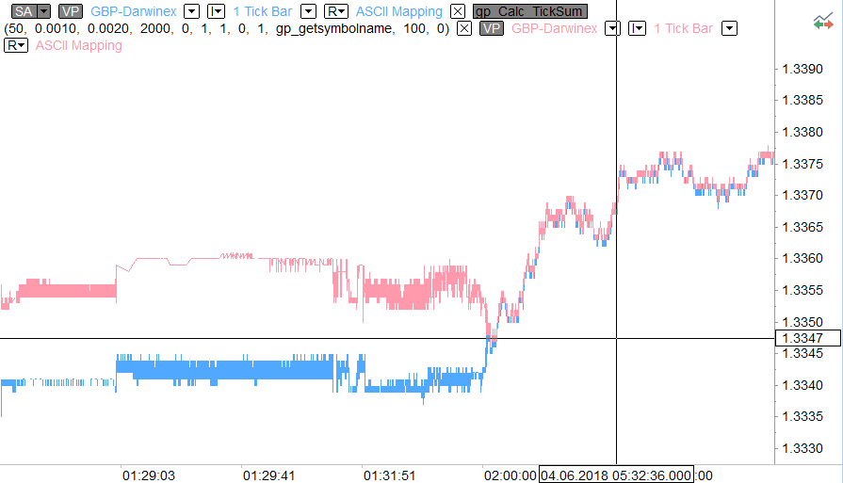Expand the dropdown after pink GBP-Darwinex

click(x=612, y=28)
